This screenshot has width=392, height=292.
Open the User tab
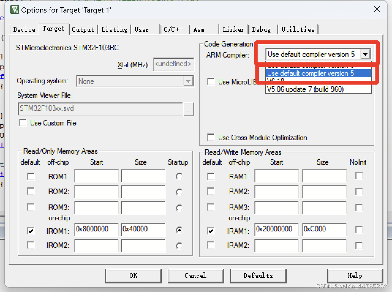coord(145,29)
